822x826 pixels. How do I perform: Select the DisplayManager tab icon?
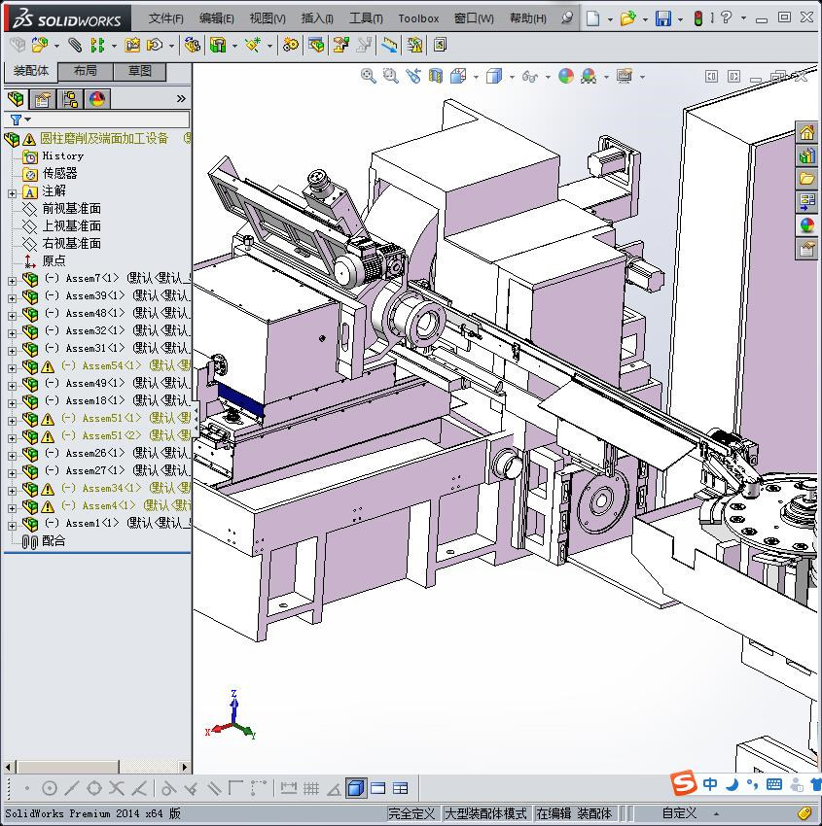tap(96, 99)
